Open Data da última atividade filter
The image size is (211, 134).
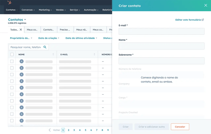[x=81, y=38]
